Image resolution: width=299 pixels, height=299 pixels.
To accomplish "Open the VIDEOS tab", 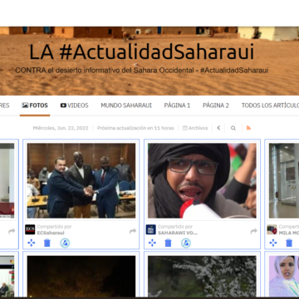I will pyautogui.click(x=74, y=105).
